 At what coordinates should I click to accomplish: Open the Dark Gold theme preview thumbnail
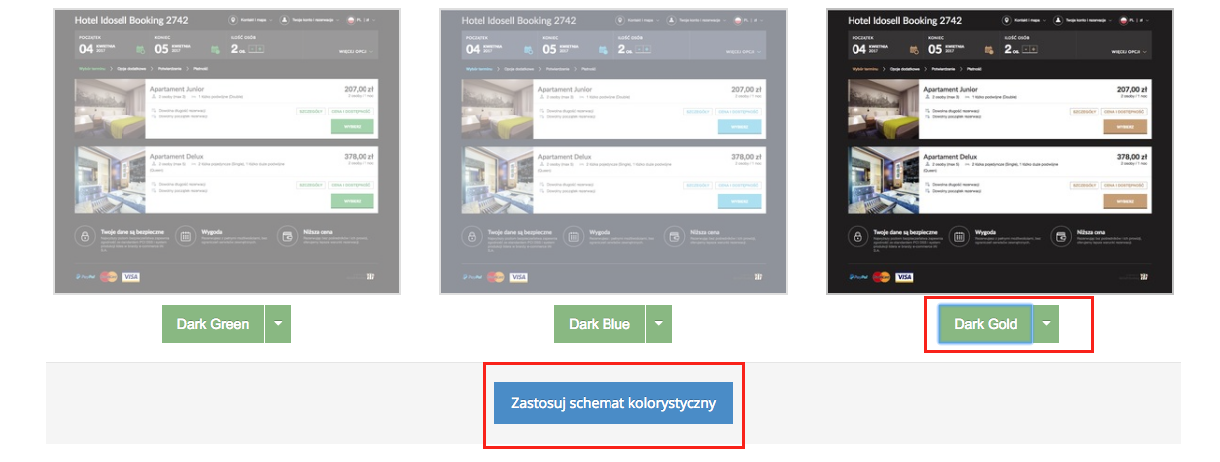pos(1000,151)
